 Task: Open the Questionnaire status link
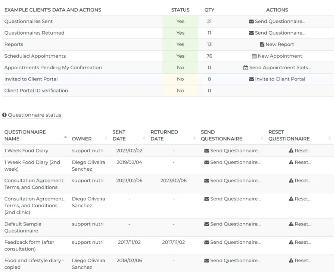34,115
